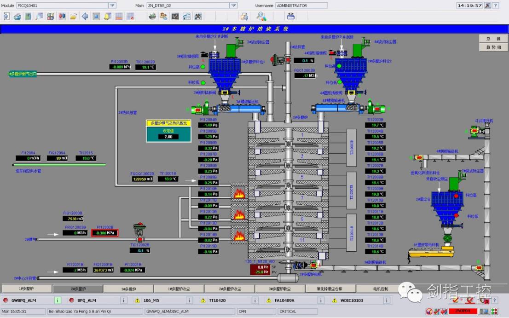Open the WDIC10103 alarm button

[356, 301]
